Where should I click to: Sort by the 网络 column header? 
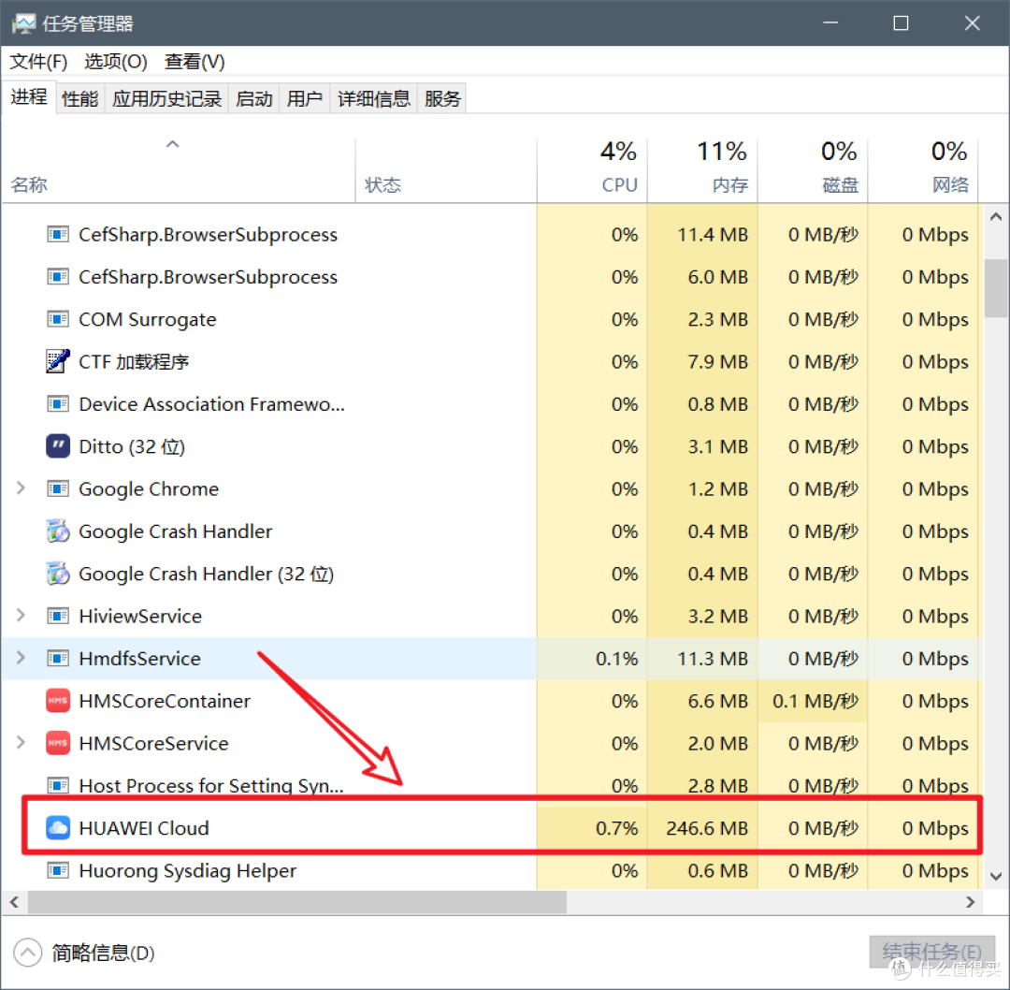click(923, 168)
